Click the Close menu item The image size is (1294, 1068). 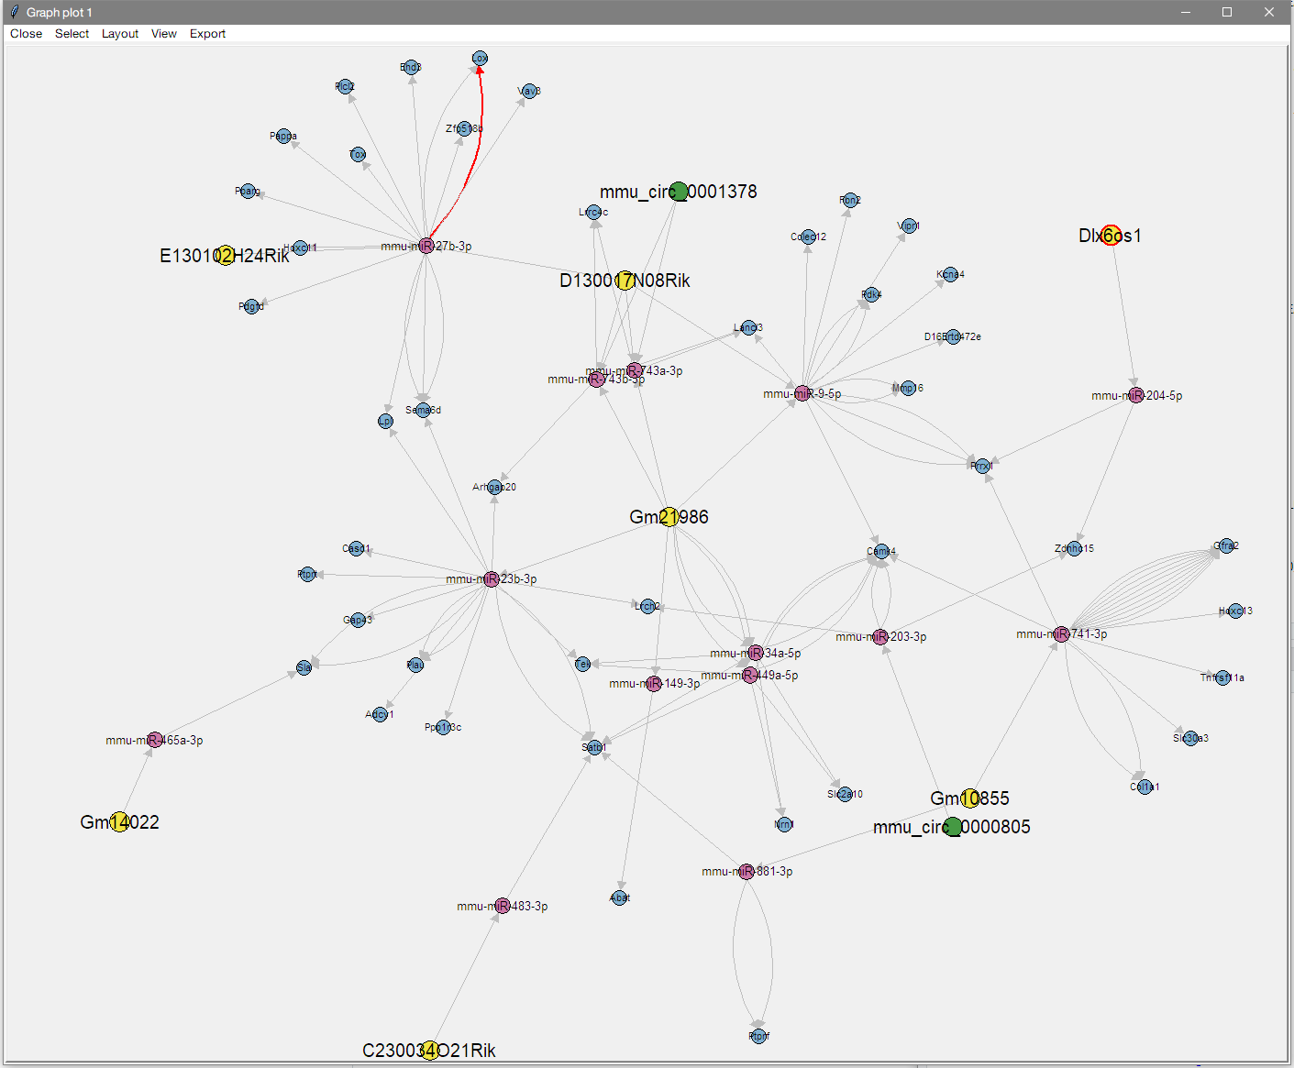pos(25,34)
